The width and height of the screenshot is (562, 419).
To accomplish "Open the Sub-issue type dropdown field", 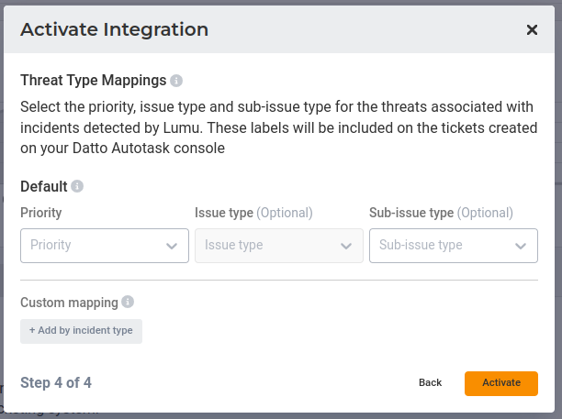I will click(x=441, y=246).
